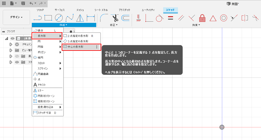Choose 線分 from create menu

pyautogui.click(x=48, y=30)
